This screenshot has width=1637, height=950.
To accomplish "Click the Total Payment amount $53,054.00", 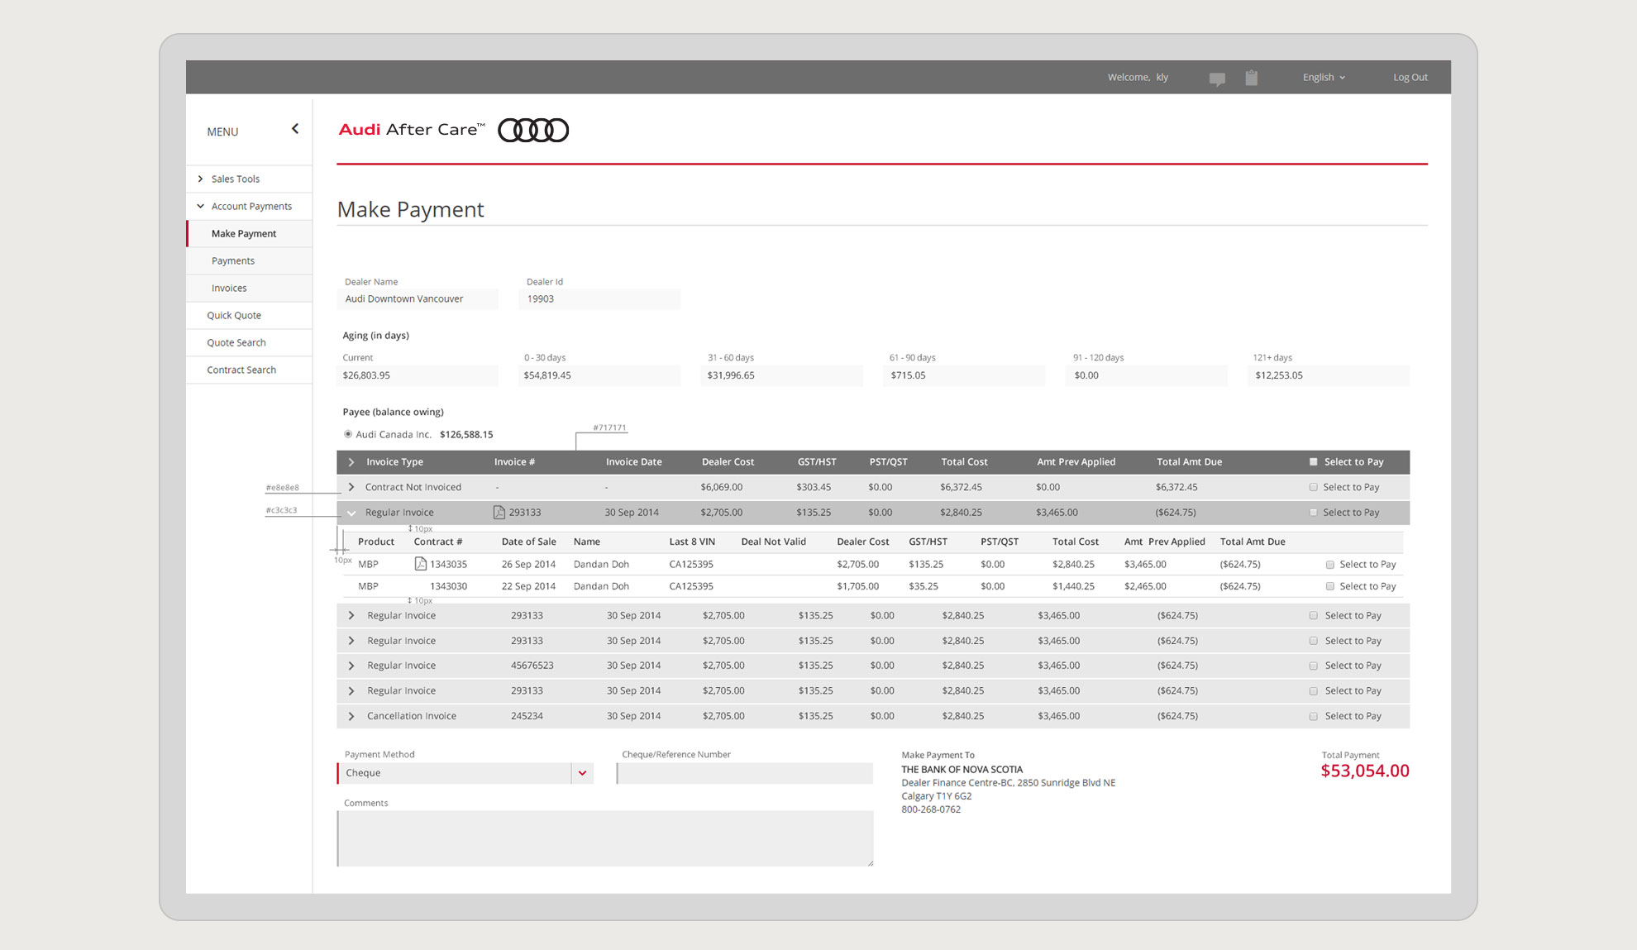I will point(1365,771).
